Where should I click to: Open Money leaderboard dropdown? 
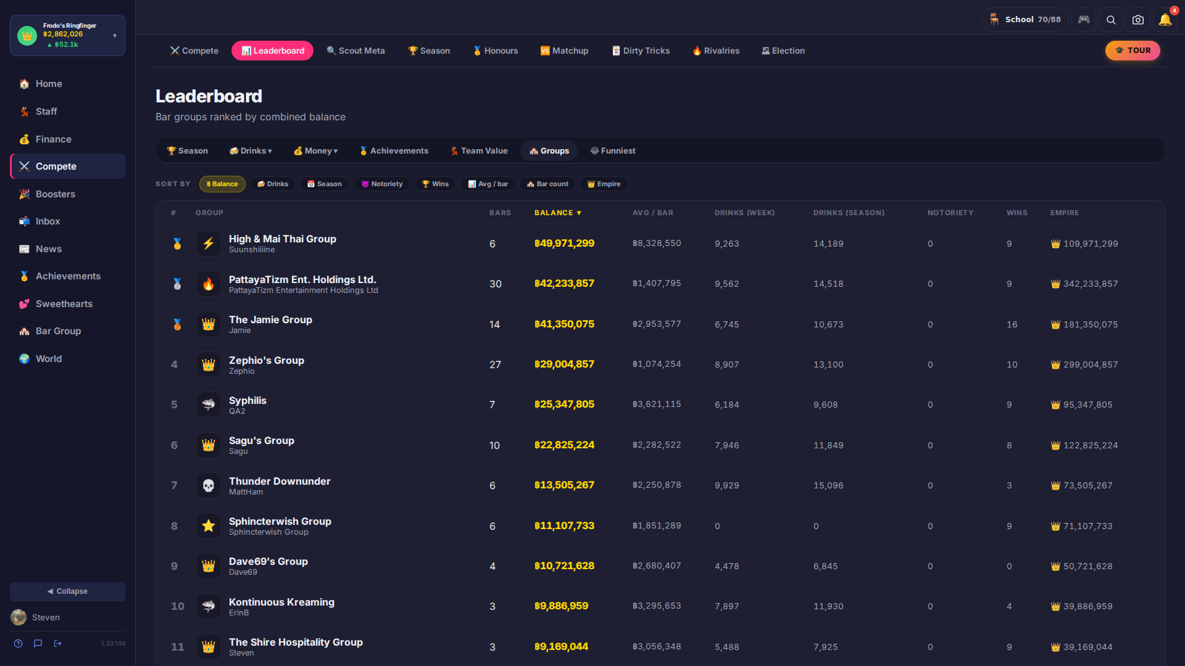point(315,150)
